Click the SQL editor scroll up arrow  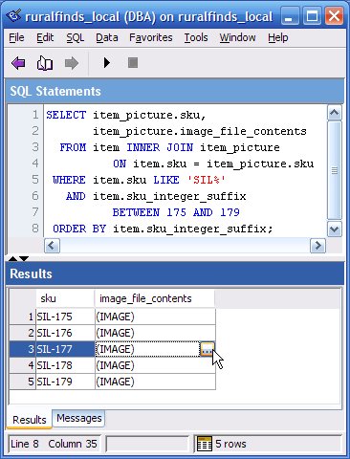(335, 113)
